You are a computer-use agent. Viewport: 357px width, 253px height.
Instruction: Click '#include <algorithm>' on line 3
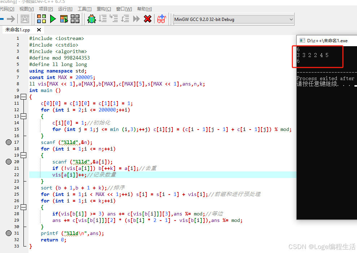(x=58, y=52)
